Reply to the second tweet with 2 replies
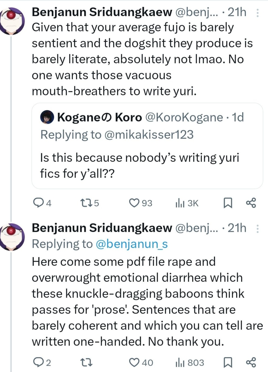The image size is (268, 372). click(x=39, y=362)
